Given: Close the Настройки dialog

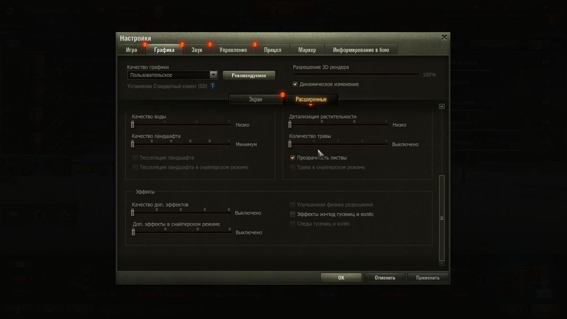Looking at the screenshot, I should point(444,37).
